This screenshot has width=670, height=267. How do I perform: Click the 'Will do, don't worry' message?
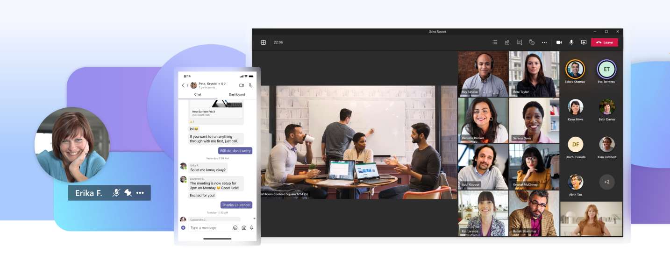click(x=235, y=151)
